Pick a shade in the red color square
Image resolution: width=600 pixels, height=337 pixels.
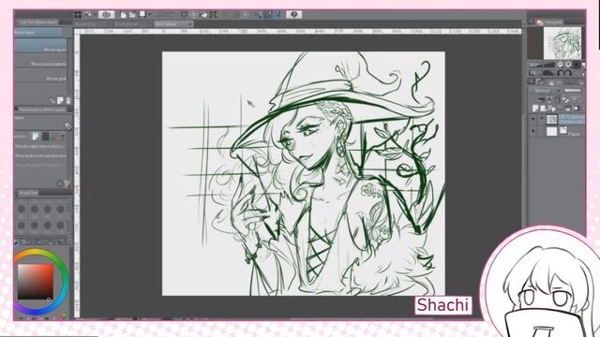(x=36, y=282)
